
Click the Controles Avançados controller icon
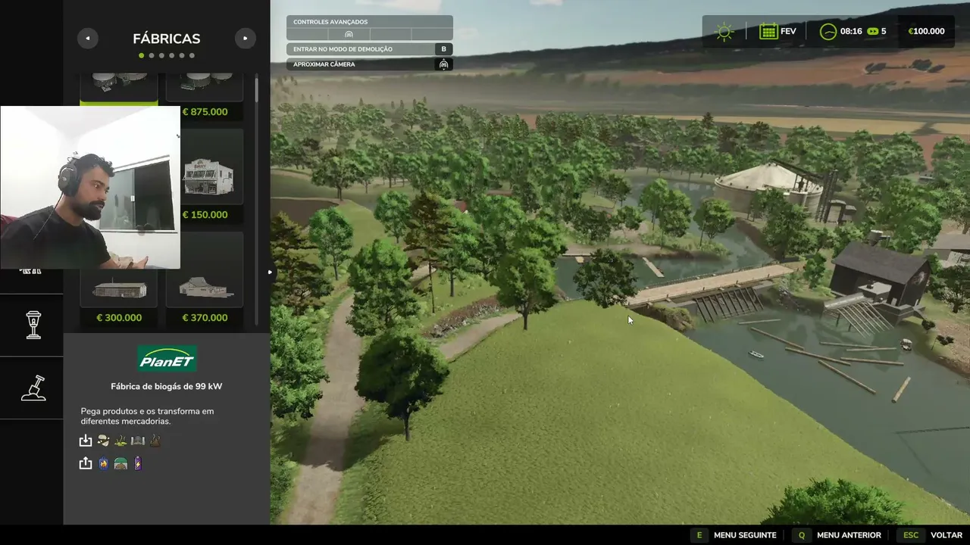349,34
